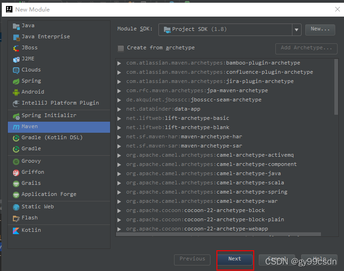Click Add Archetype... button
Viewport: 344px width, 271px height.
pos(306,48)
